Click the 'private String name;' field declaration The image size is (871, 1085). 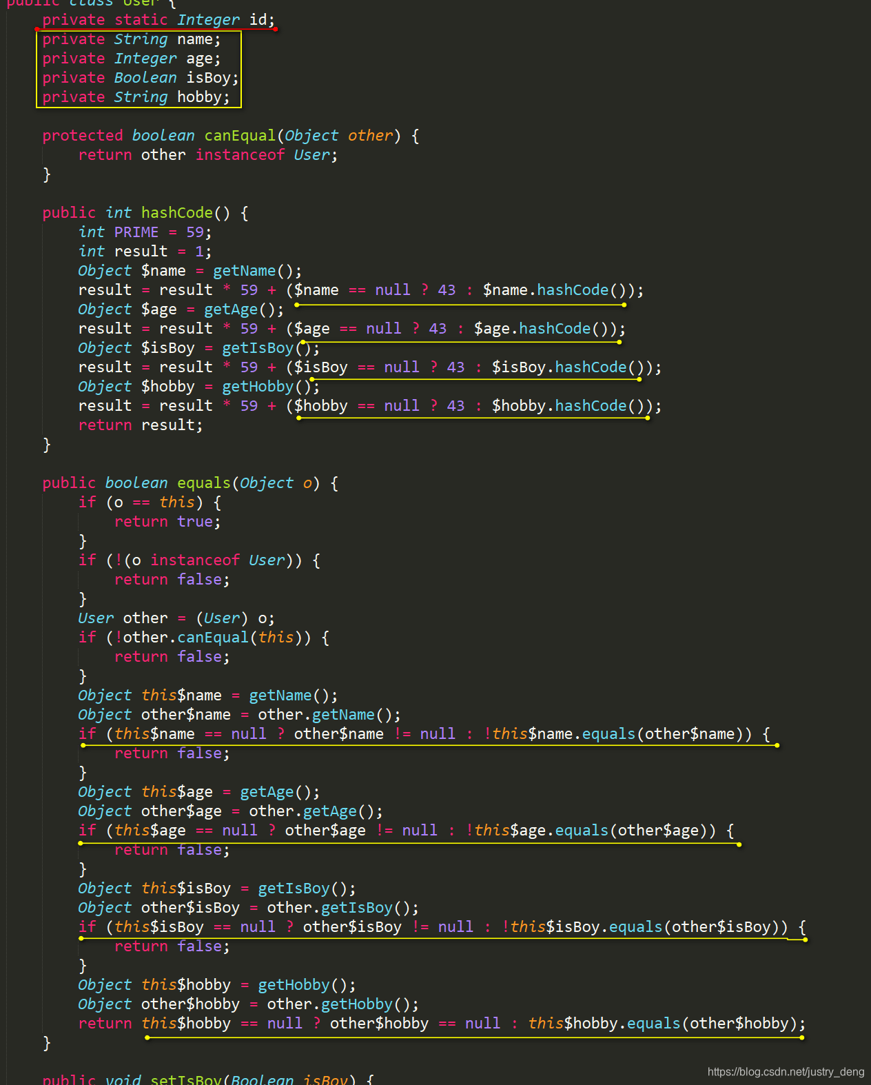pyautogui.click(x=132, y=39)
